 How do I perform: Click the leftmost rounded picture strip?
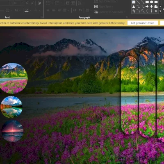(130, 95)
